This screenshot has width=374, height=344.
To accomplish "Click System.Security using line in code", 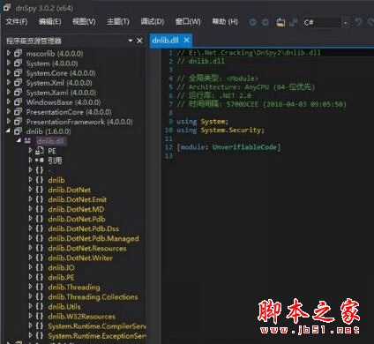I will coord(221,130).
